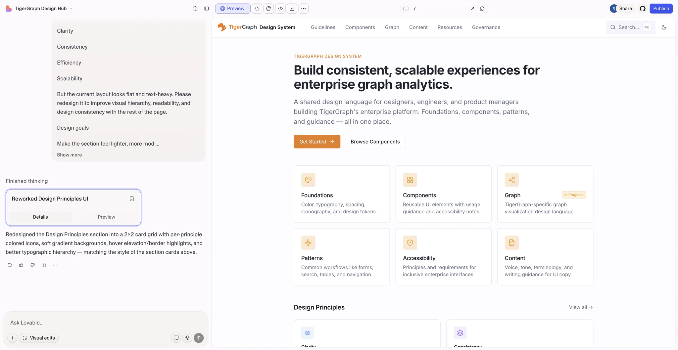The height and width of the screenshot is (350, 678).
Task: Toggle the Preview mode button
Action: [233, 9]
